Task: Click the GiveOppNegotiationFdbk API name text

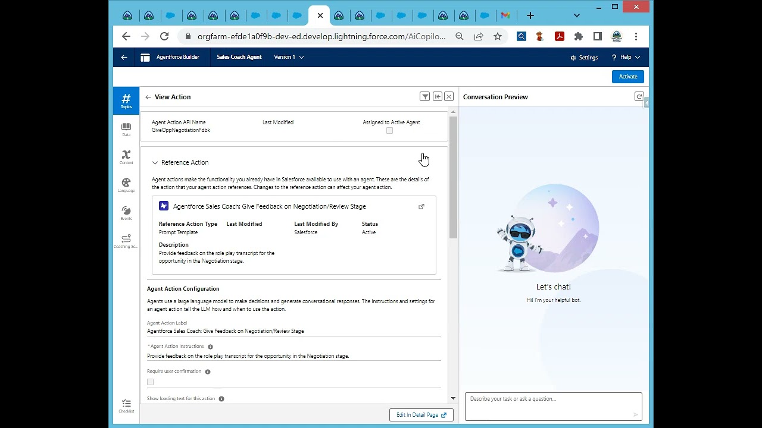Action: point(181,130)
